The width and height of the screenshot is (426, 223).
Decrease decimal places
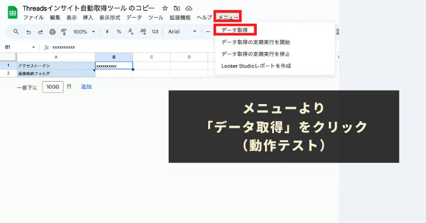(x=131, y=32)
